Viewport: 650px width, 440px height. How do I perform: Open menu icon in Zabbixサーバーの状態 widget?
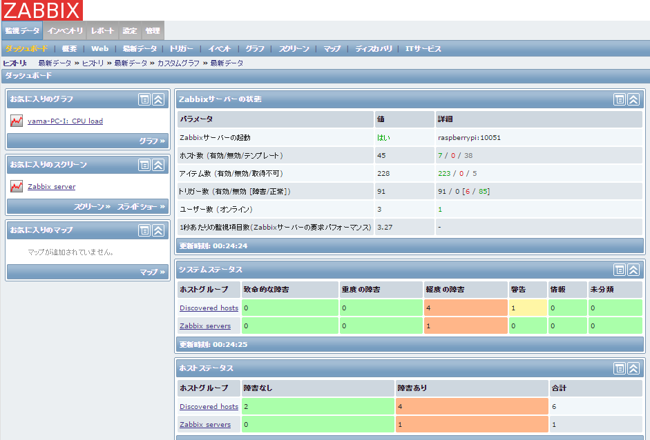click(x=620, y=99)
